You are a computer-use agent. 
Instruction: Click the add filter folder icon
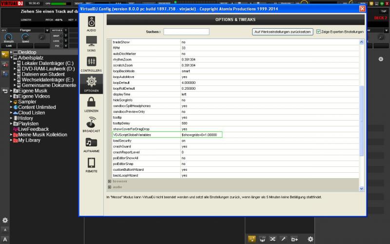[x=5, y=74]
